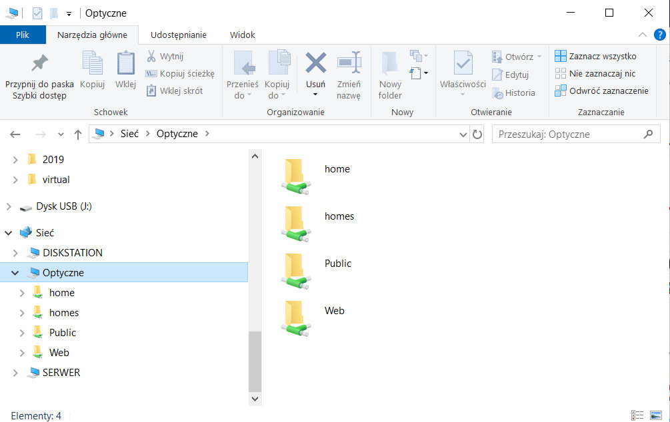Expand SERWER in tree
The width and height of the screenshot is (670, 422).
point(15,373)
